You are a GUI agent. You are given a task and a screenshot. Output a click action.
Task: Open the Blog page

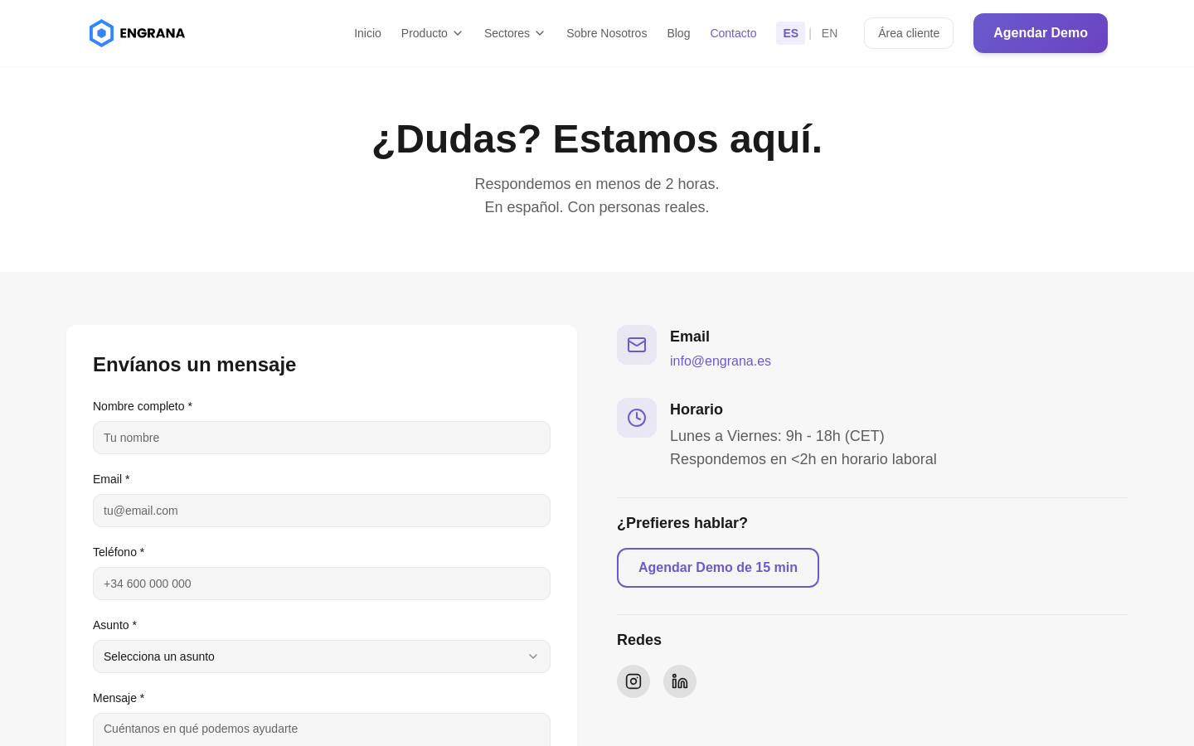coord(678,33)
